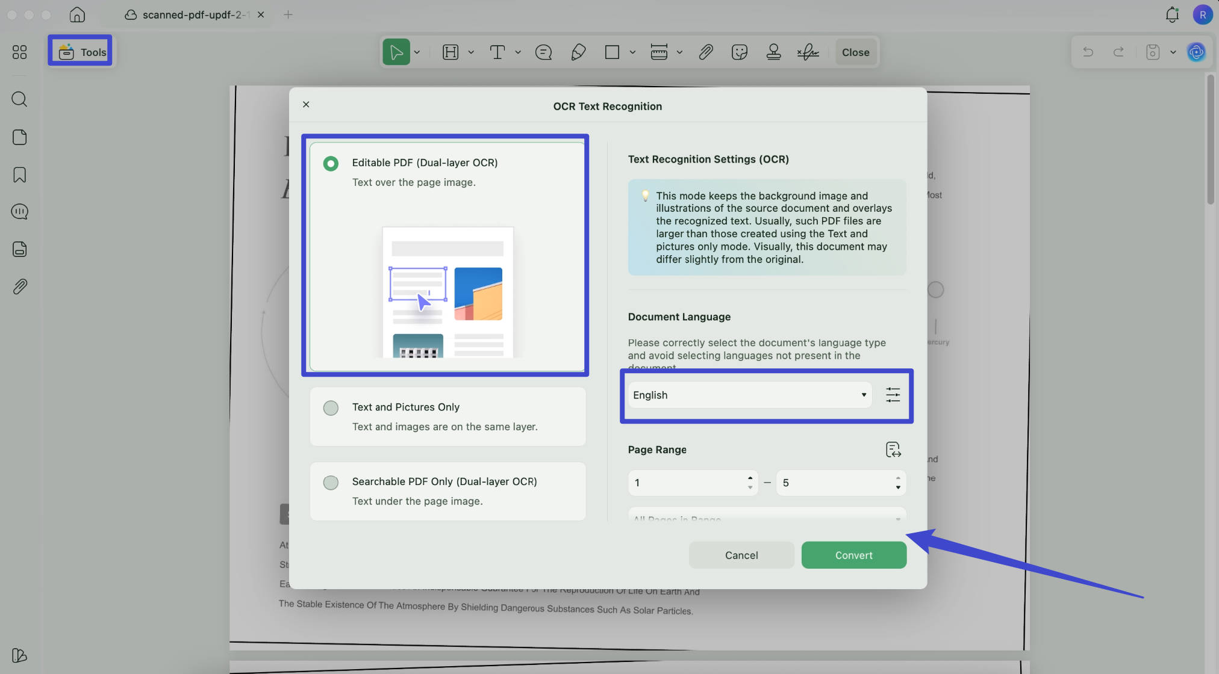Expand the highlight tool dropdown arrow
Viewport: 1219px width, 674px height.
(471, 52)
